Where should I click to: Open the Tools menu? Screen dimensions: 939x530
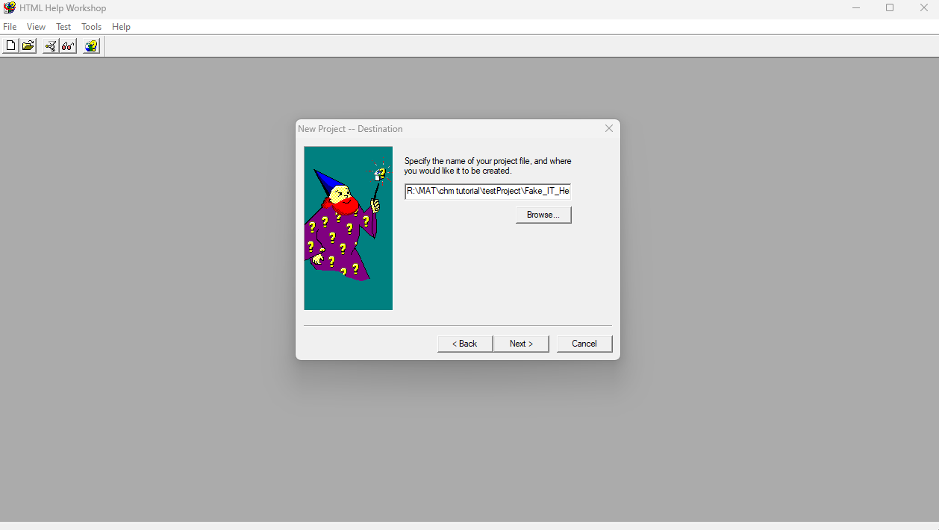pyautogui.click(x=92, y=27)
